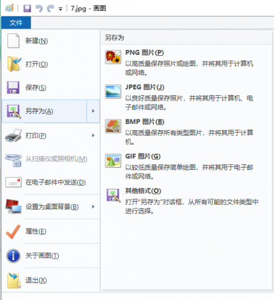
Task: Click the PNG description 以高质量保存照片或绘图
Action: click(x=190, y=68)
